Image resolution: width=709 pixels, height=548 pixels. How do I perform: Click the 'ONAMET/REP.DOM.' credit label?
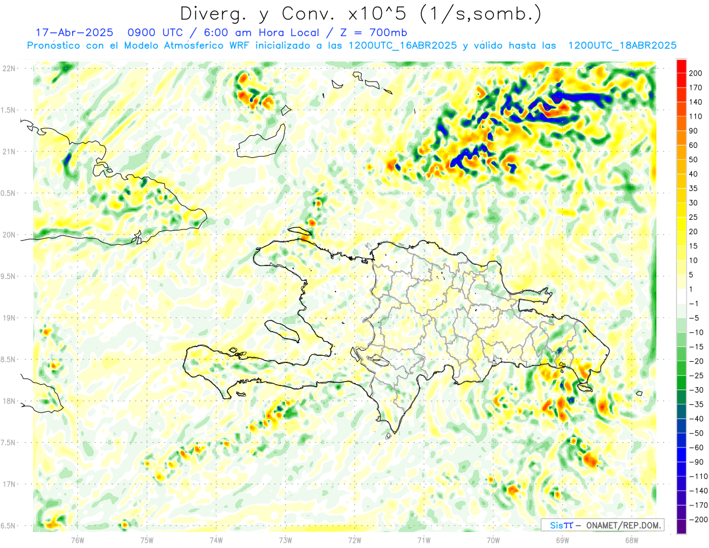coord(623,525)
